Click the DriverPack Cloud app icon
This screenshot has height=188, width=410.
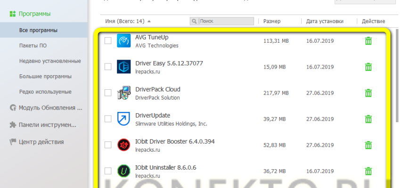pyautogui.click(x=123, y=93)
